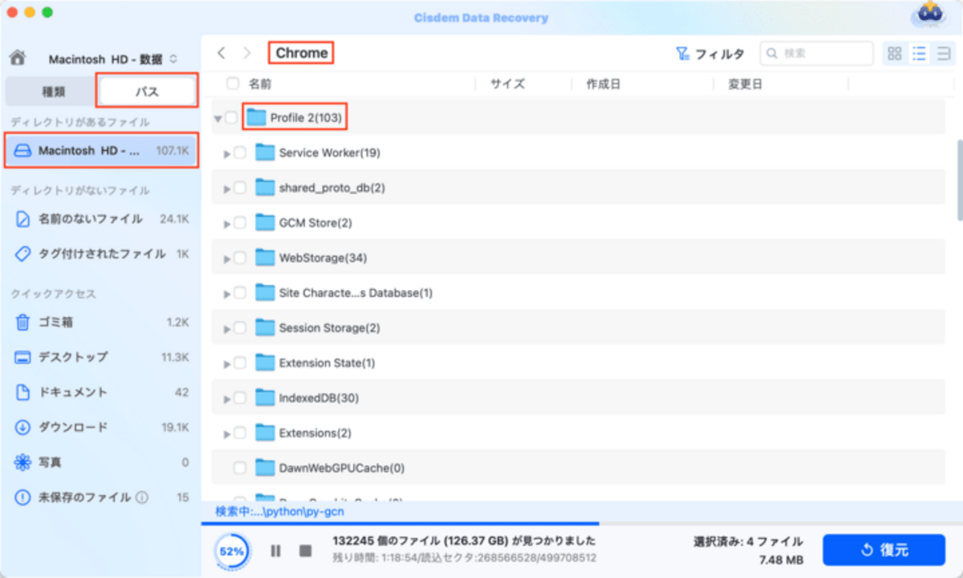The width and height of the screenshot is (963, 578).
Task: Open the ゴミ箱 quick access item
Action: click(101, 322)
